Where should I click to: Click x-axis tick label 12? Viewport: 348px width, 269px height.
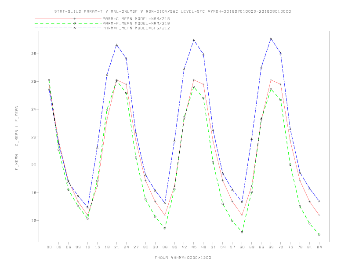(x=88, y=247)
